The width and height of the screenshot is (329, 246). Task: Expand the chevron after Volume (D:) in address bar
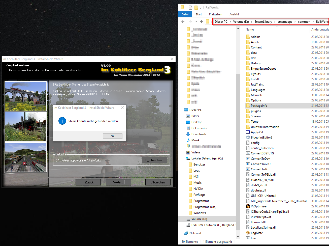click(x=252, y=22)
